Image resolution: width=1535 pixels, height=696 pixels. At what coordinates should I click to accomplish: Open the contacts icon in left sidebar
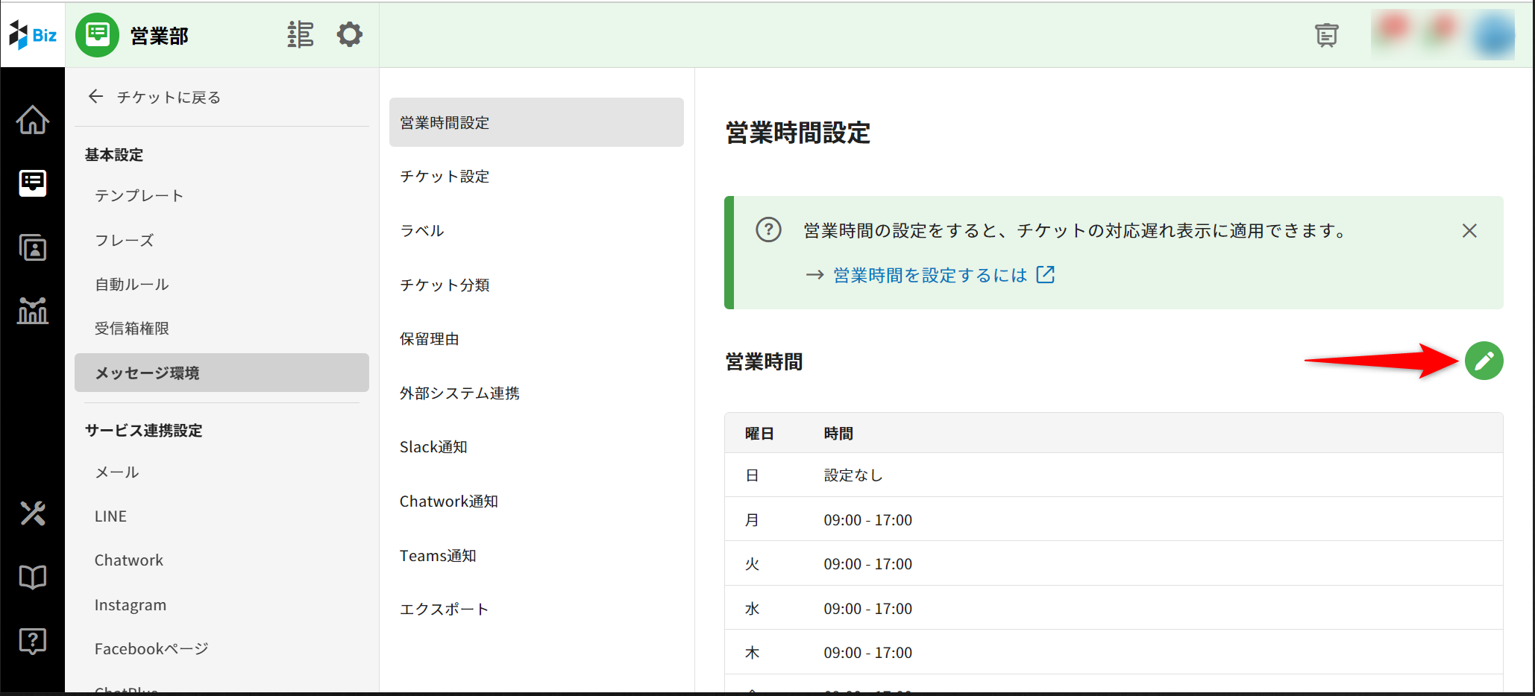[x=33, y=247]
